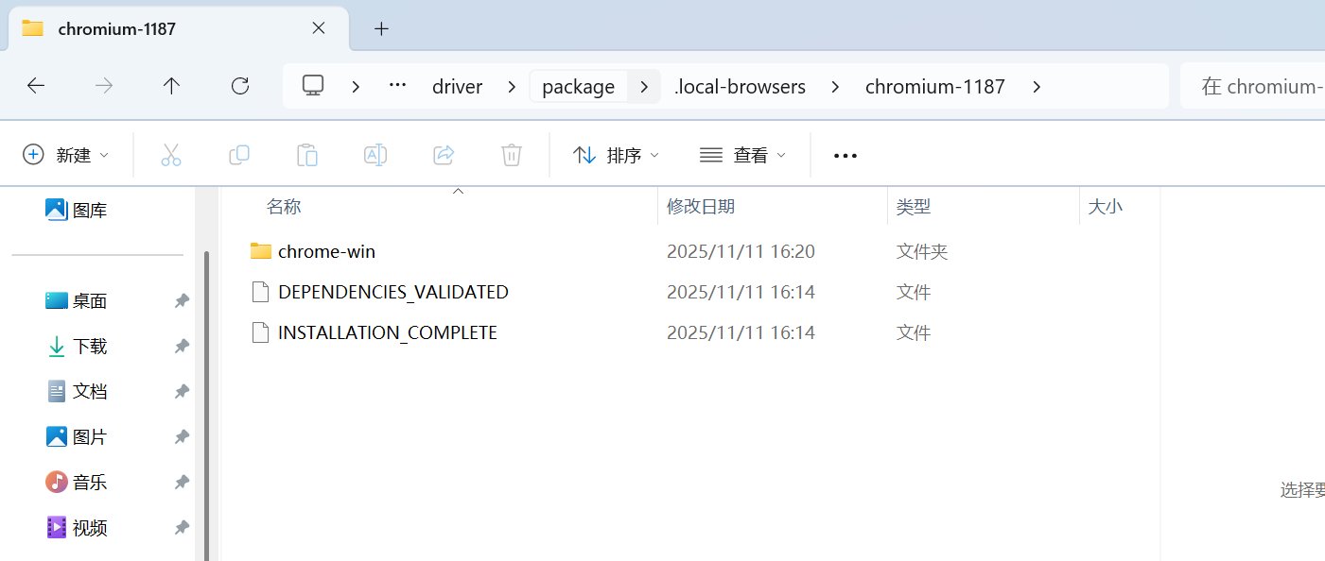Click the Cut scissors icon
The height and width of the screenshot is (561, 1325).
(x=171, y=155)
